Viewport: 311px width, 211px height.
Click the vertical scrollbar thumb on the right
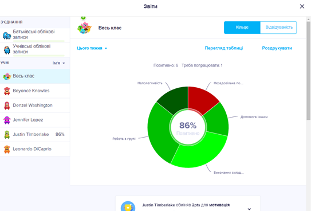308,71
